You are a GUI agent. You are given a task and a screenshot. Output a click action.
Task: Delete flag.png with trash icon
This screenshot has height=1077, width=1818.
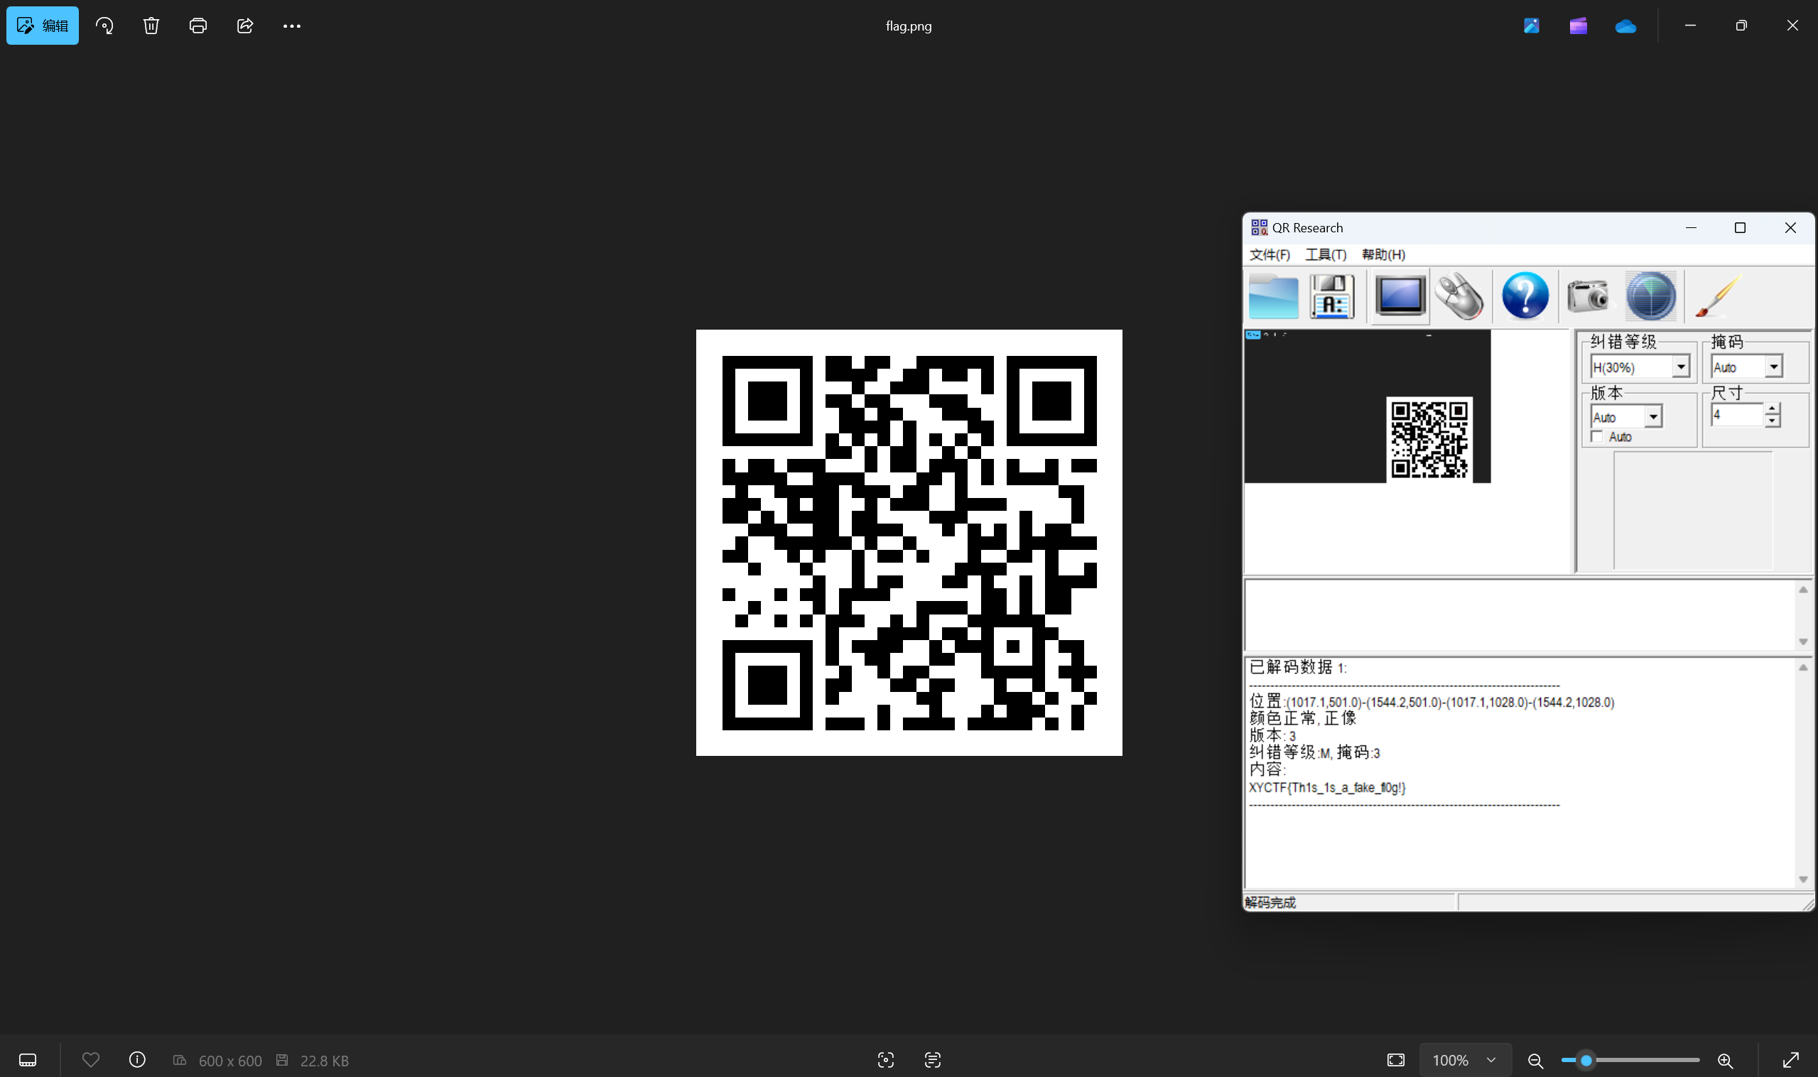(151, 26)
